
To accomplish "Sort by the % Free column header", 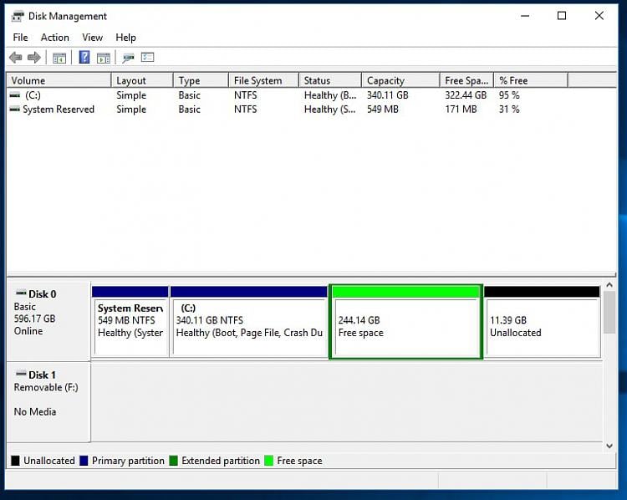I will pos(531,80).
